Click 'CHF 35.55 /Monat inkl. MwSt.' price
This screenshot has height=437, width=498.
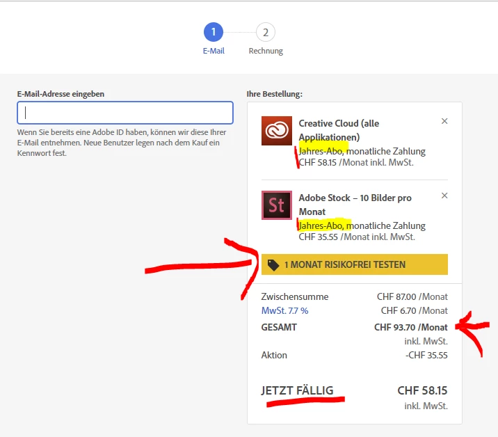pyautogui.click(x=357, y=237)
